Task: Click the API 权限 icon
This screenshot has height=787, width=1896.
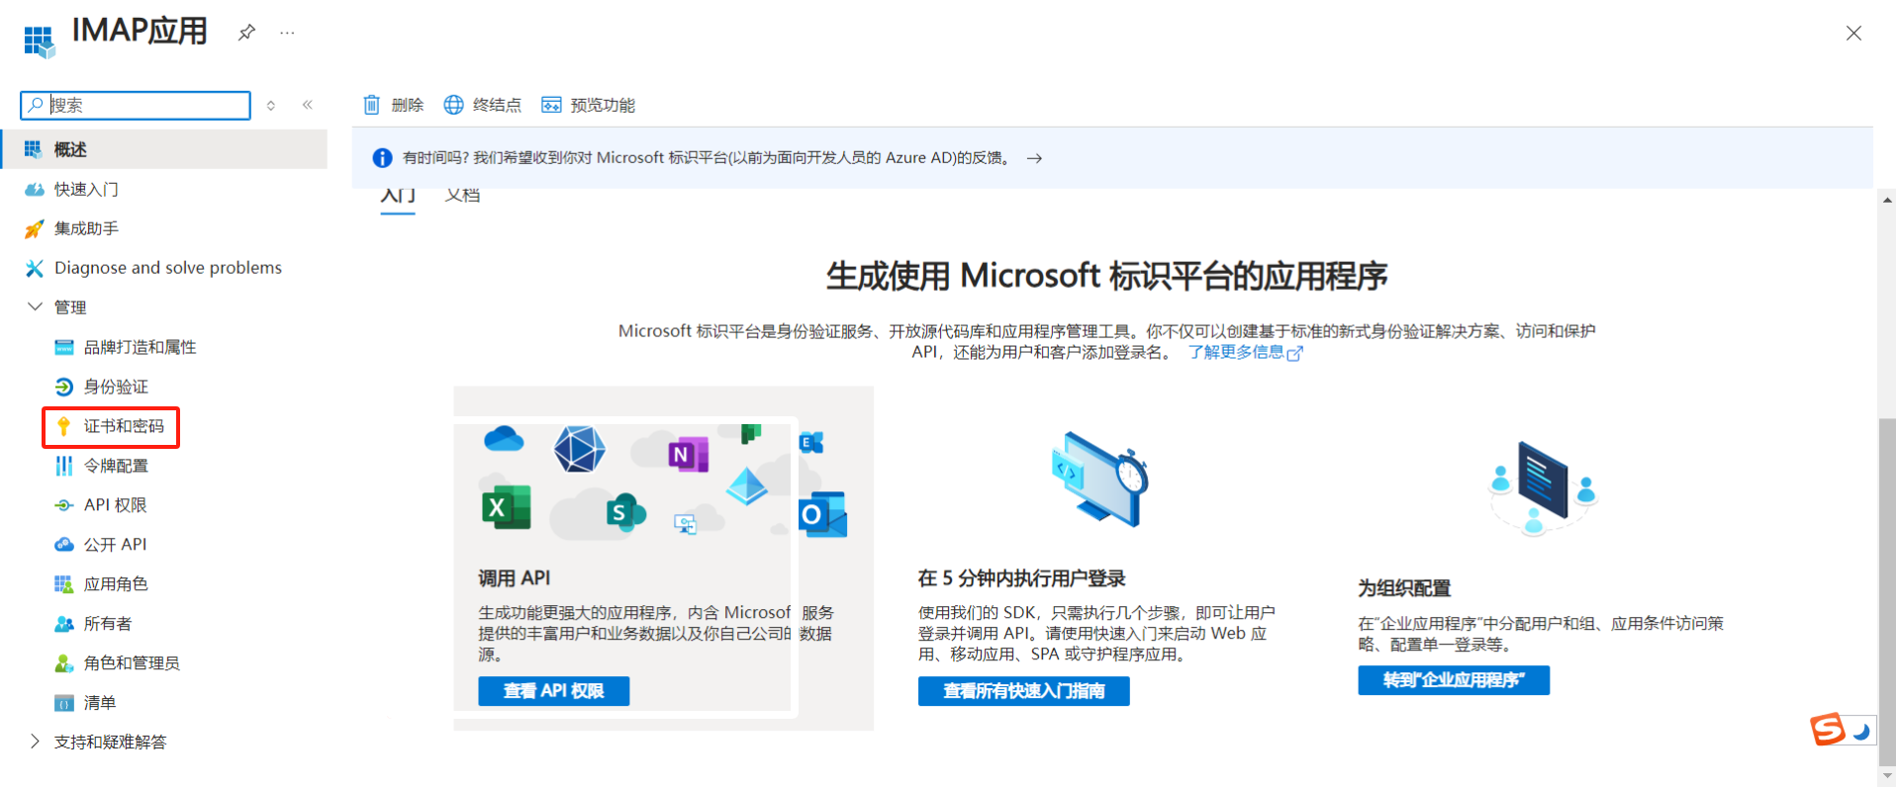Action: (x=63, y=505)
